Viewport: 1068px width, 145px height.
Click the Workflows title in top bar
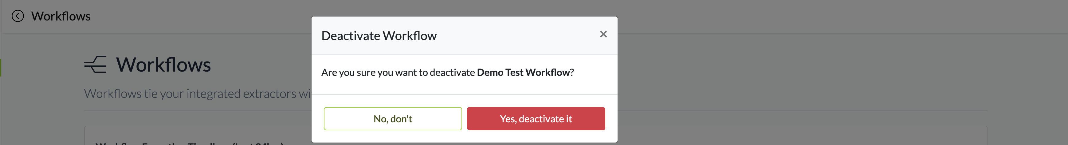tap(61, 16)
